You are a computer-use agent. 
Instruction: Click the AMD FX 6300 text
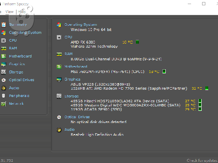point(83,42)
